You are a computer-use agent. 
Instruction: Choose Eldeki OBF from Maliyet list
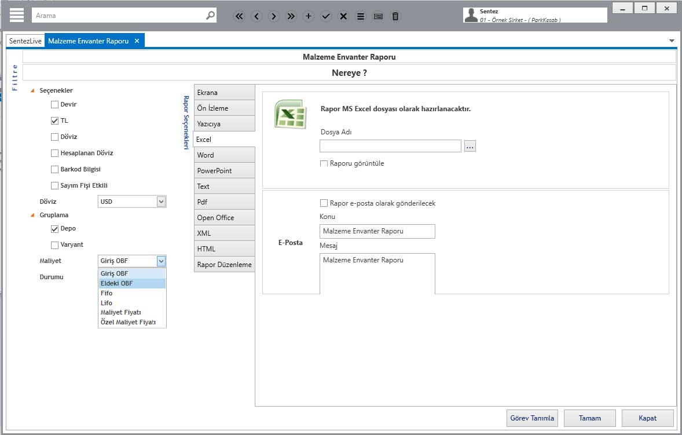116,283
